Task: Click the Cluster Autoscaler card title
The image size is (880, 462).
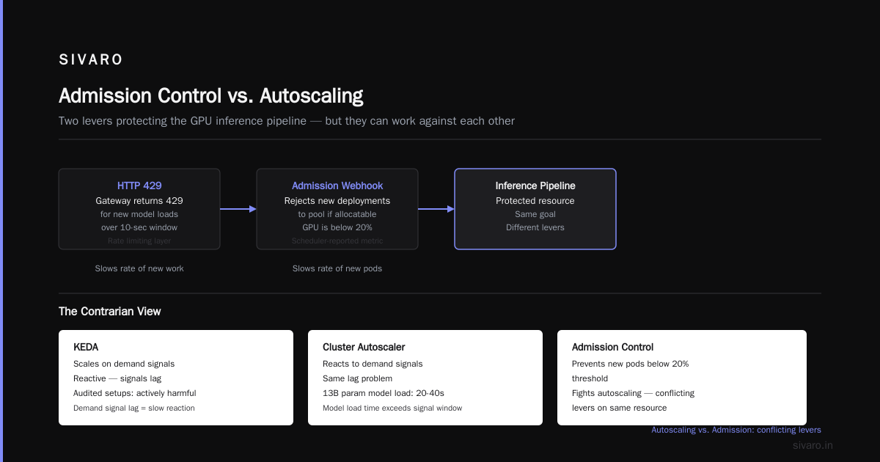Action: [x=364, y=348]
